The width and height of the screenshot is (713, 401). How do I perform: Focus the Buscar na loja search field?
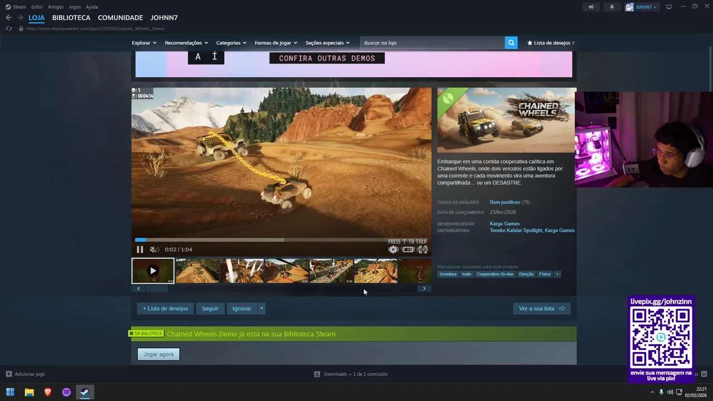[433, 43]
